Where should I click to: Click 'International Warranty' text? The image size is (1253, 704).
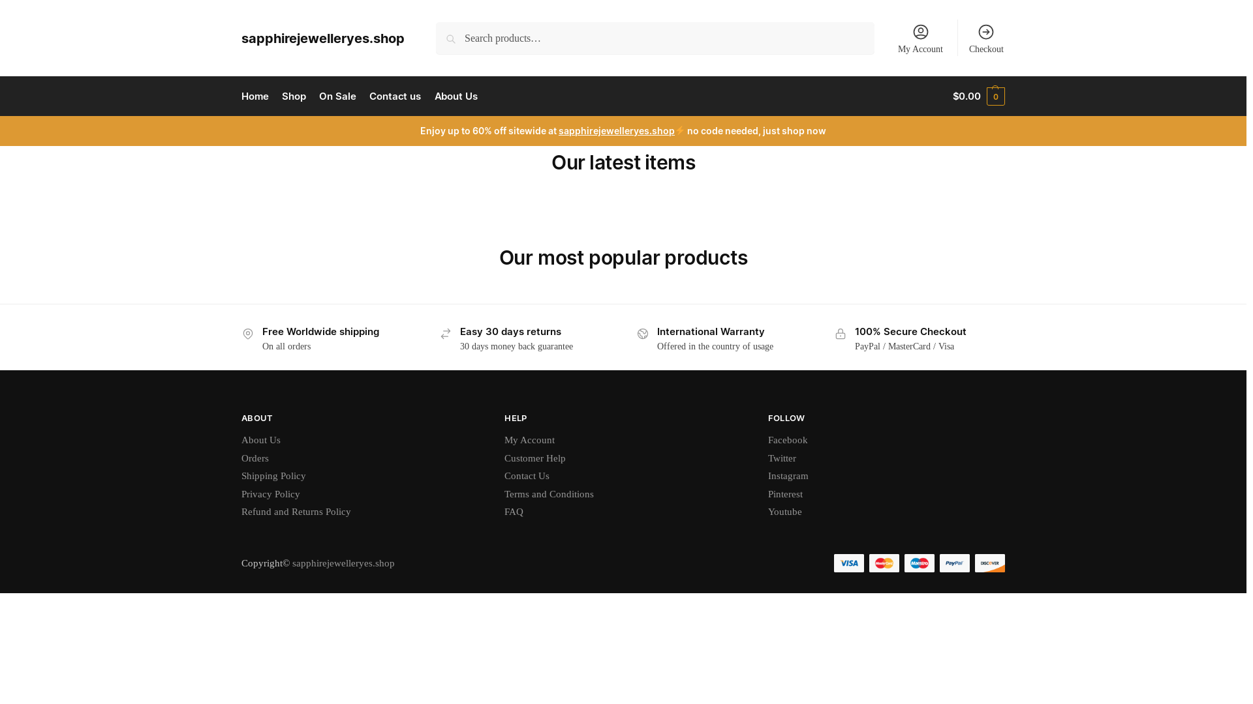(711, 332)
